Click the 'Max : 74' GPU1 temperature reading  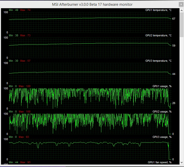tap(25, 10)
